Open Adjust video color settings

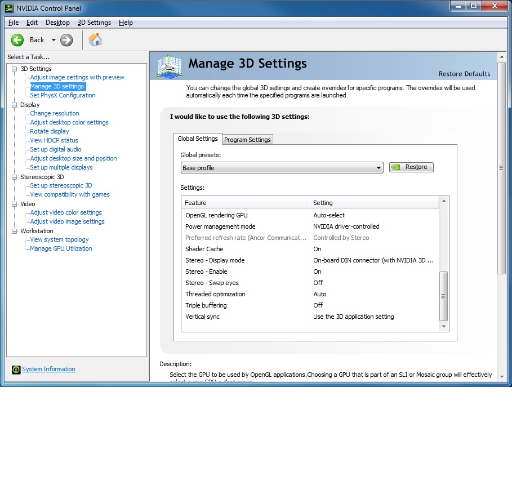(x=66, y=212)
